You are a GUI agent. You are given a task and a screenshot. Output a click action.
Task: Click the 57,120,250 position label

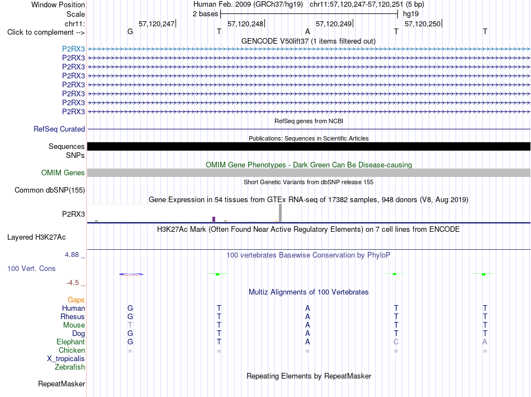(423, 24)
